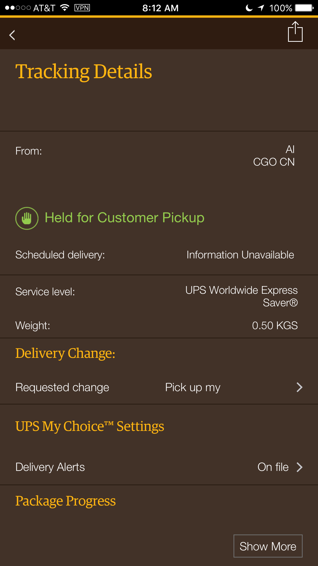Open the share icon
The image size is (318, 566).
tap(295, 32)
